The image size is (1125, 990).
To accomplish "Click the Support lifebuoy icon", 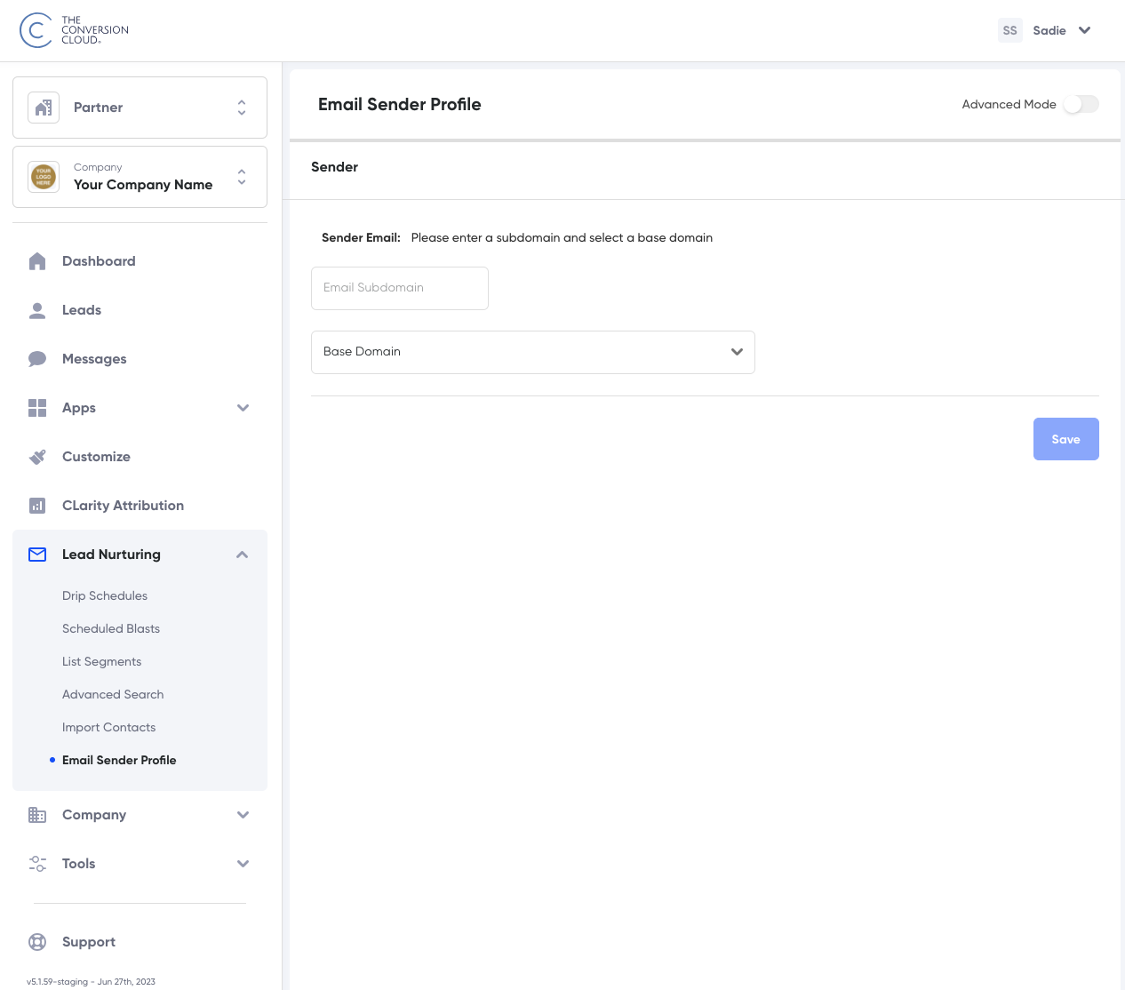I will point(37,942).
